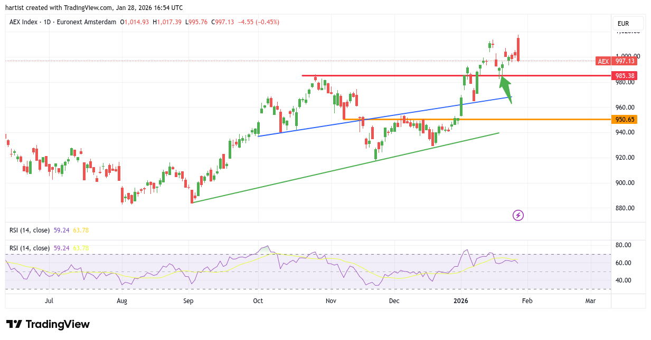Viewport: 651px width, 340px height.
Task: Click the 80.00 level on RSI scale
Action: pos(625,245)
